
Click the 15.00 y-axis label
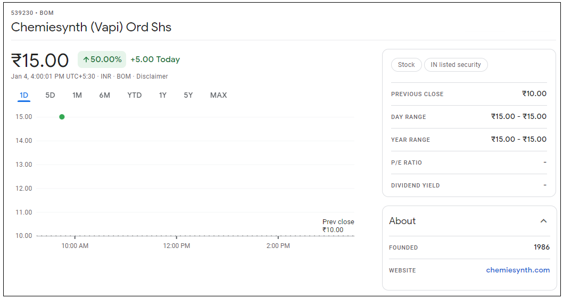[24, 116]
